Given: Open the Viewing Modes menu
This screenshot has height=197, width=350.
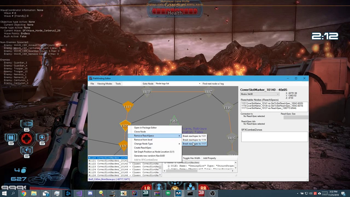Looking at the screenshot, I should tap(104, 84).
